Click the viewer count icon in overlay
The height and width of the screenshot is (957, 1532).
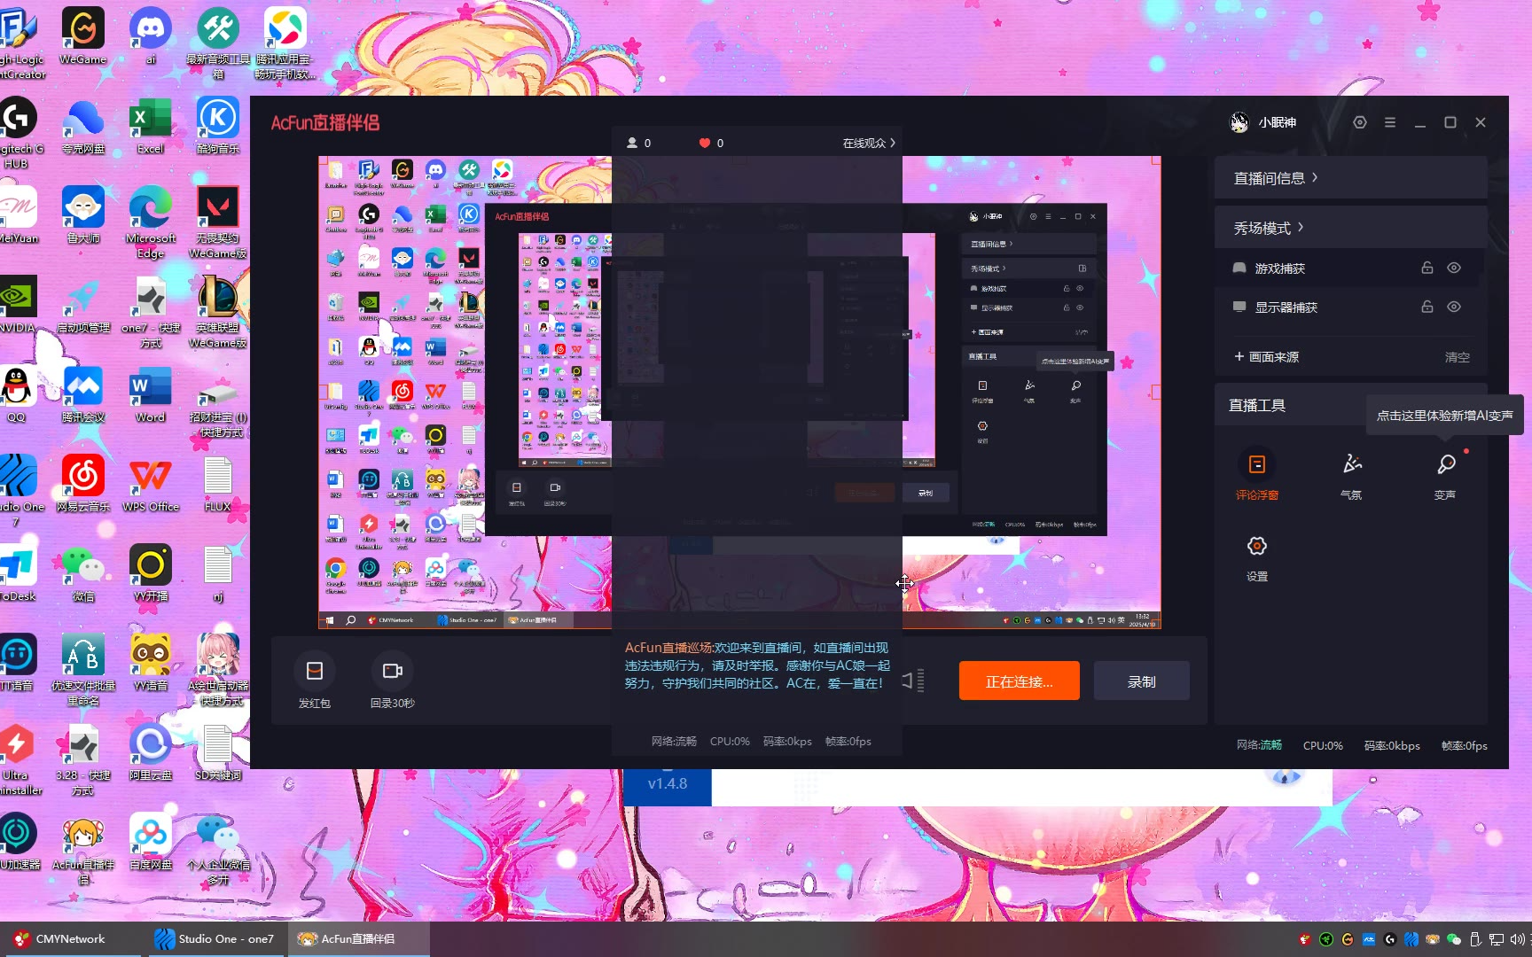[x=632, y=143]
